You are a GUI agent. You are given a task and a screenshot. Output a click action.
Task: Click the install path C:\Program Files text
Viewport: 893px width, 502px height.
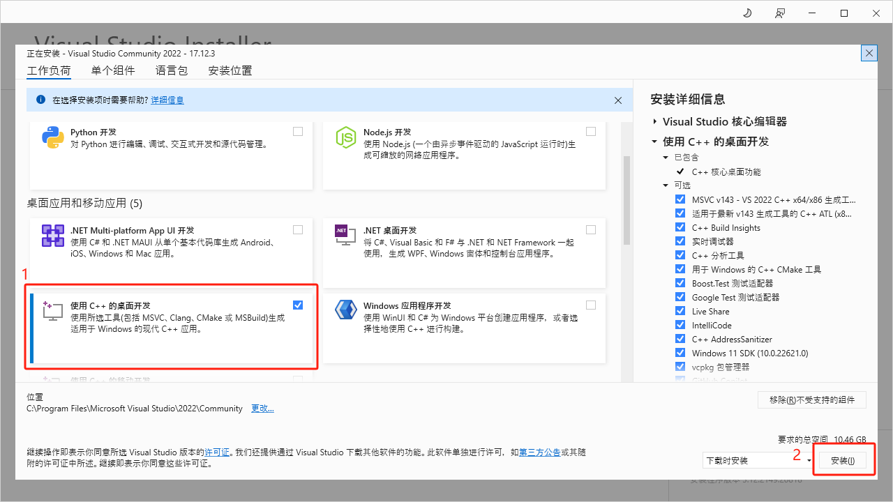135,409
